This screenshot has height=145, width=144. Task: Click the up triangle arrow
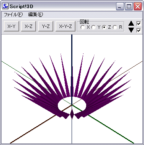(131, 23)
